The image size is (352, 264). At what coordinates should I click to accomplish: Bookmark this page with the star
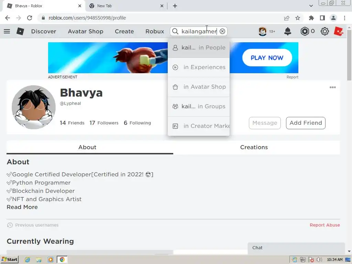[298, 18]
